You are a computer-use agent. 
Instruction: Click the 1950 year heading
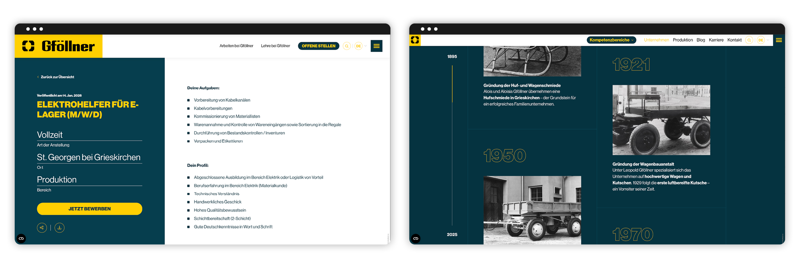505,156
